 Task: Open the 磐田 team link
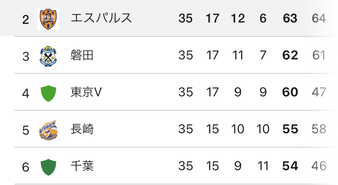coord(82,55)
